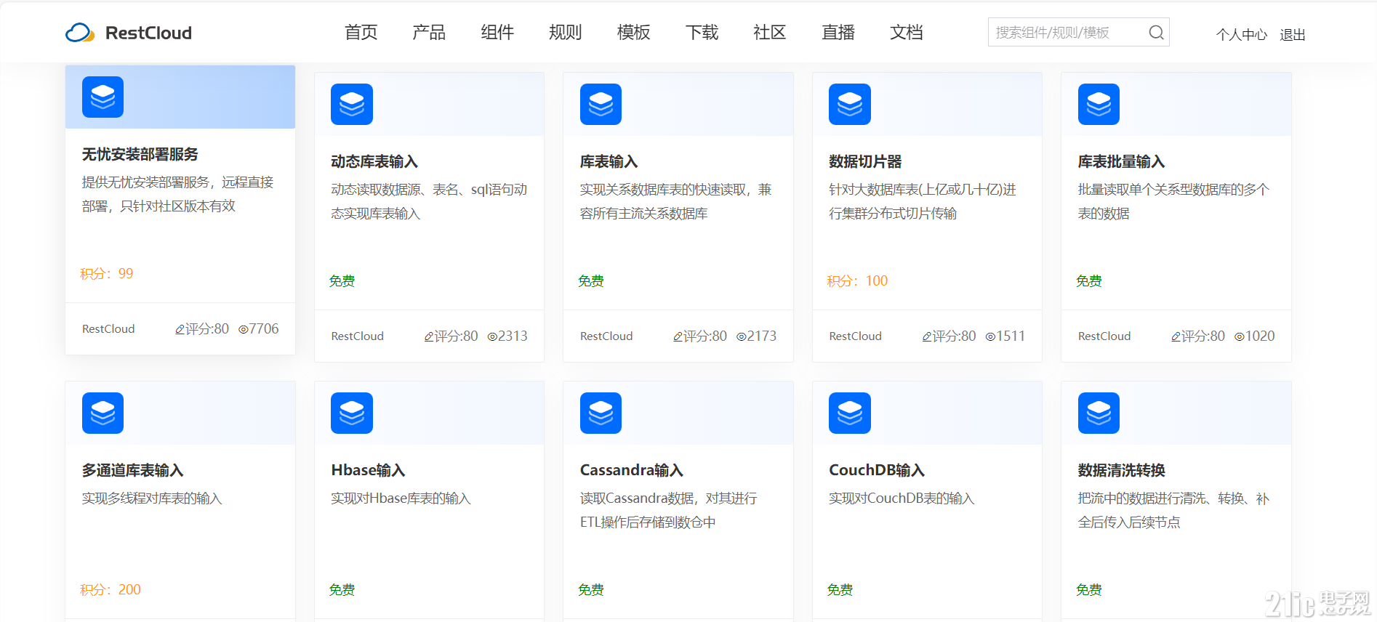Click view count 1020
Viewport: 1377px width, 622px height.
pos(1255,336)
